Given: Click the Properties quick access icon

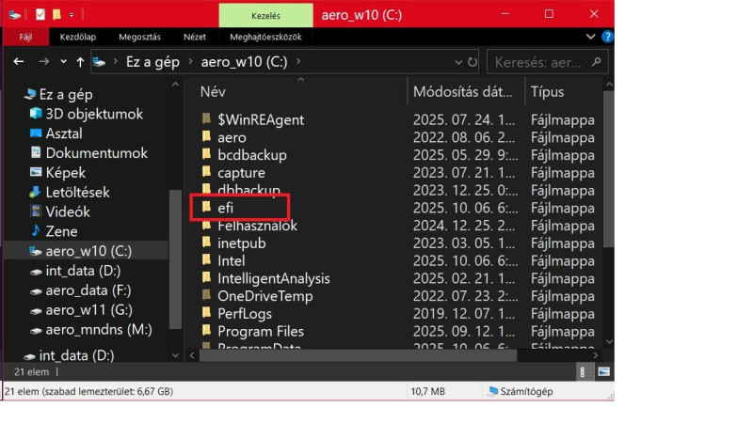Looking at the screenshot, I should [40, 15].
